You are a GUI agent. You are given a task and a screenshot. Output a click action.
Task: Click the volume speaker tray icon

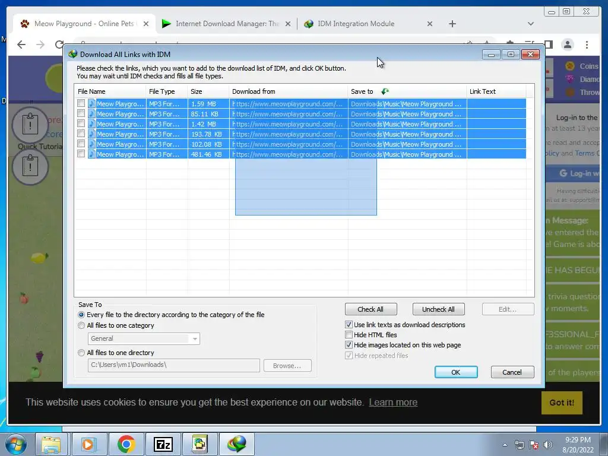548,445
